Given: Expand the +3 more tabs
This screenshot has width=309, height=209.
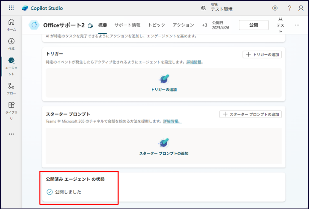Looking at the screenshot, I should click(x=204, y=25).
